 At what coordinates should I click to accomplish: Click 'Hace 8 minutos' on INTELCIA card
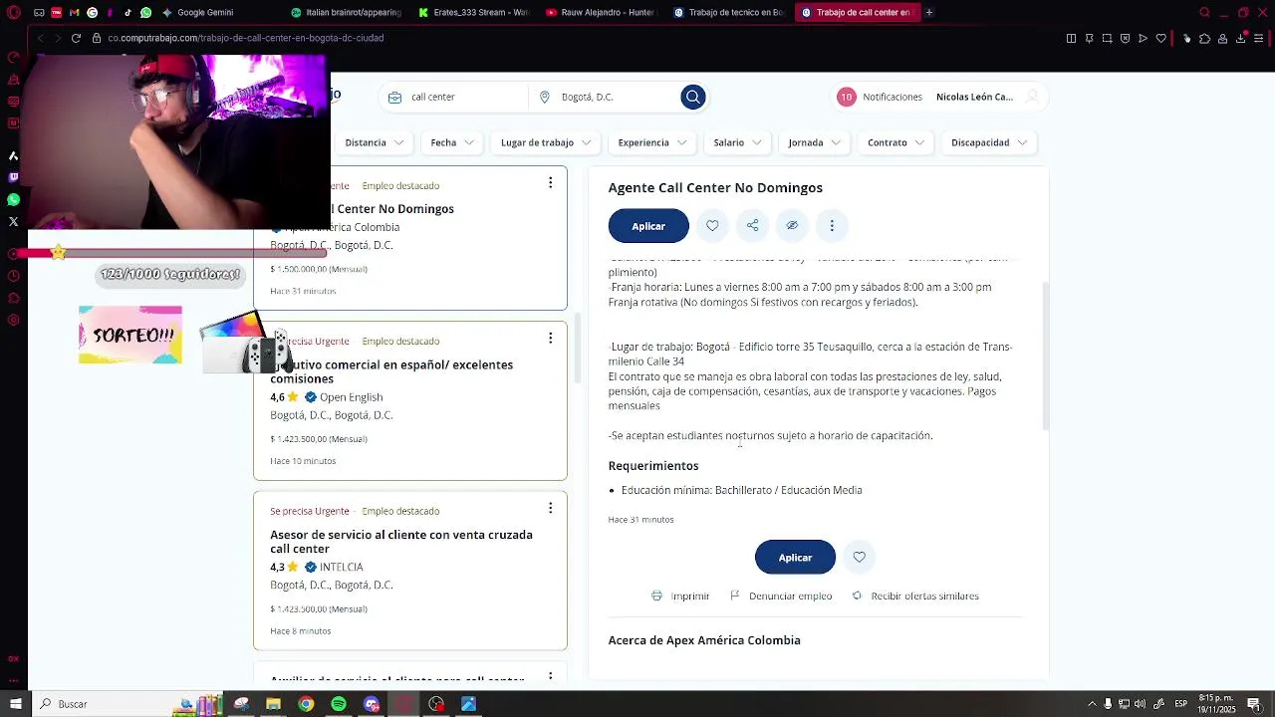300,631
